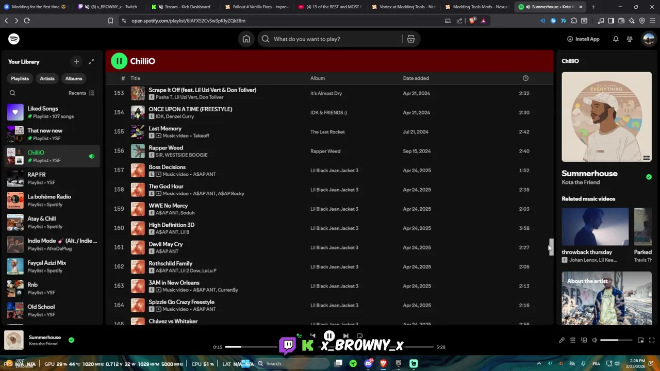Open Kota the Friend artist link under Summerhouse
Viewport: 660px width, 371px height.
tap(581, 182)
